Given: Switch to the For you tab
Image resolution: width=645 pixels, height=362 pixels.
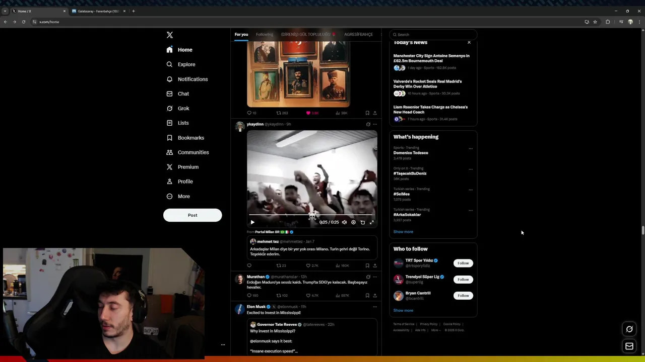Looking at the screenshot, I should pyautogui.click(x=241, y=34).
